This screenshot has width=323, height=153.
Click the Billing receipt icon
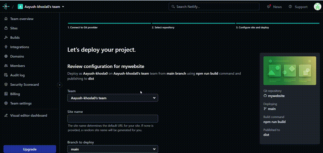(6, 94)
